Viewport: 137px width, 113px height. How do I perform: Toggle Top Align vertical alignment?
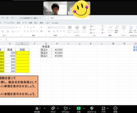[x=25, y=27]
